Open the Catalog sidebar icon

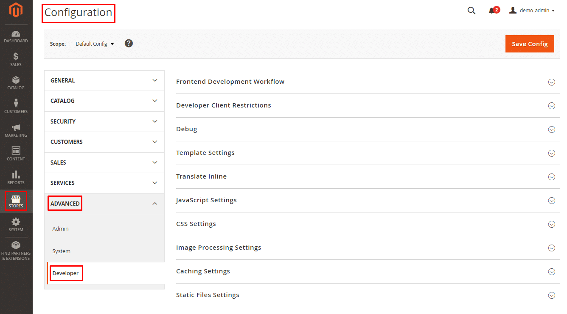(16, 83)
